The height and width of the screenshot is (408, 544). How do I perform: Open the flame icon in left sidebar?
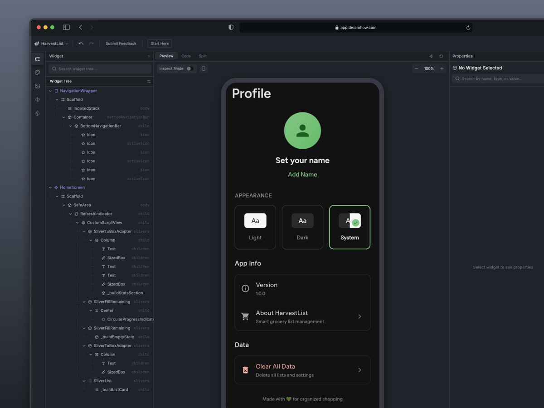[x=38, y=113]
